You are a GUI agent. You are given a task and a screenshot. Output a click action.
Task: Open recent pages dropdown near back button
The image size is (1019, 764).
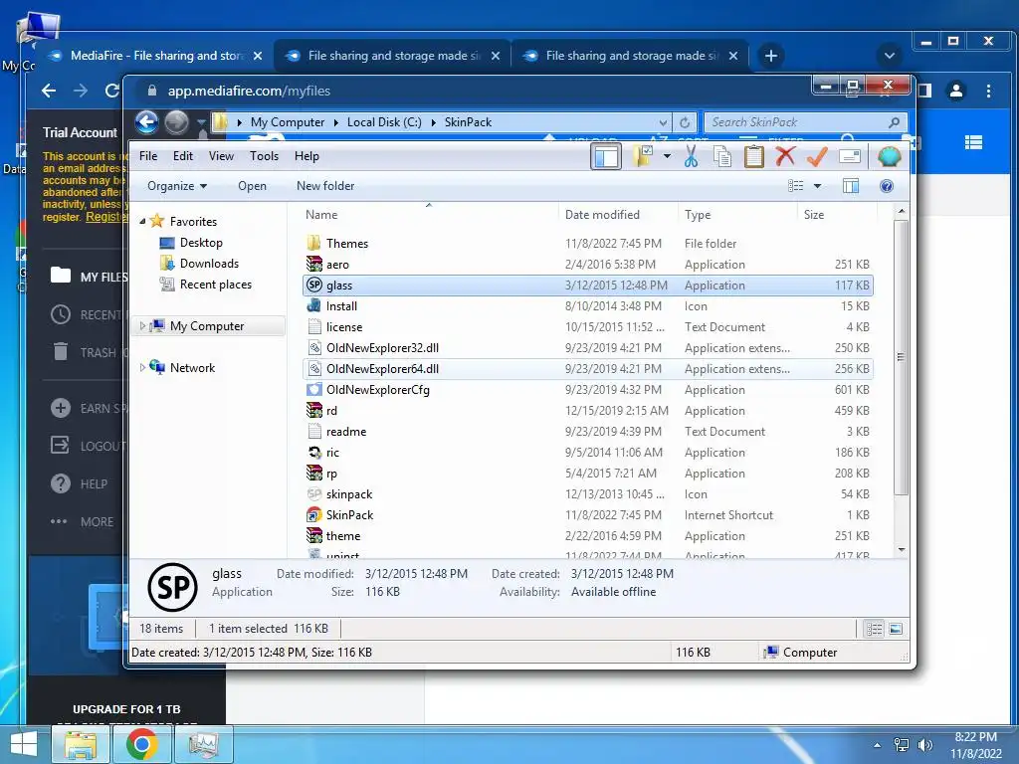pyautogui.click(x=201, y=122)
